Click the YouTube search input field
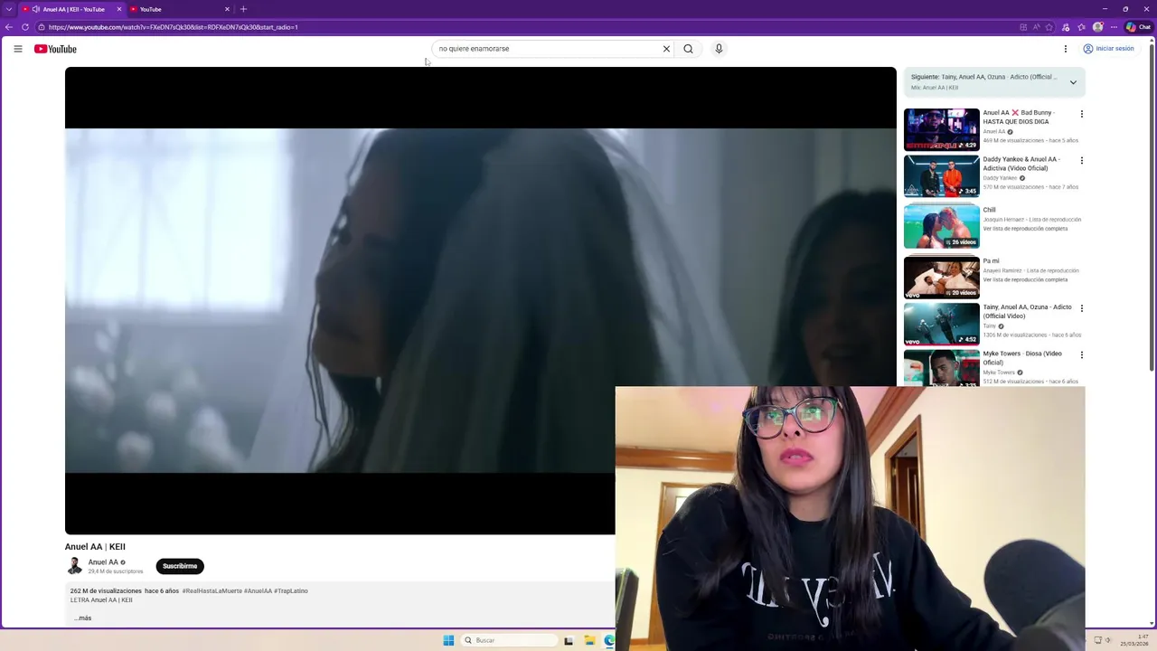The width and height of the screenshot is (1157, 651). tap(548, 49)
